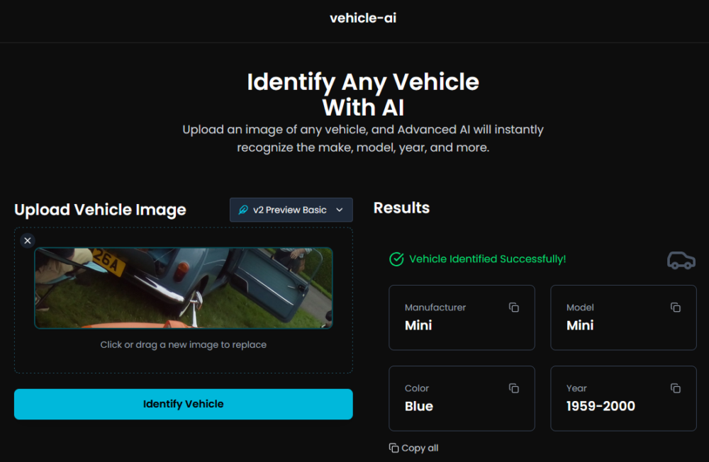Copy the Manufacturer value with its copy icon
Screen dimensions: 709x462
(x=514, y=308)
